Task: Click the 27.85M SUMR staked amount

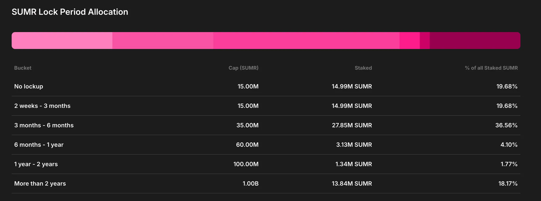Action: [352, 125]
